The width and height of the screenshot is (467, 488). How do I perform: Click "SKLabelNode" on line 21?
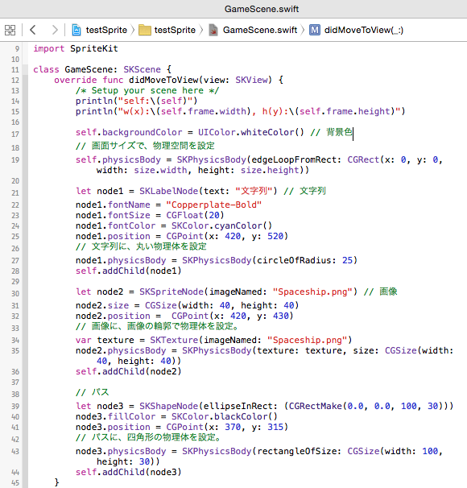[168, 191]
